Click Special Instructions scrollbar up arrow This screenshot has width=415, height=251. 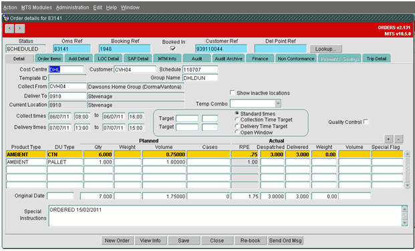click(404, 209)
